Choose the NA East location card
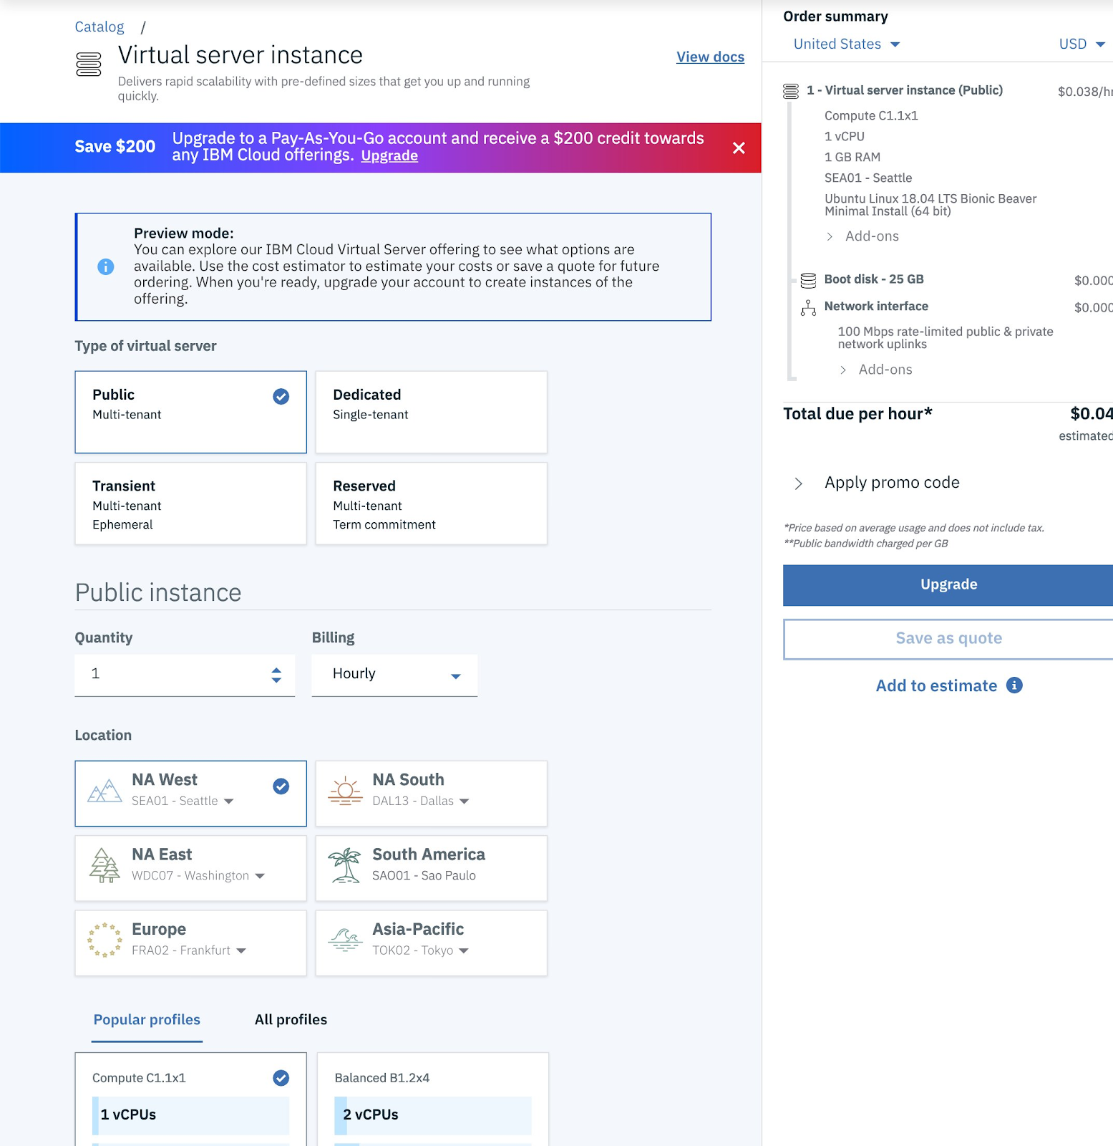 (x=191, y=868)
